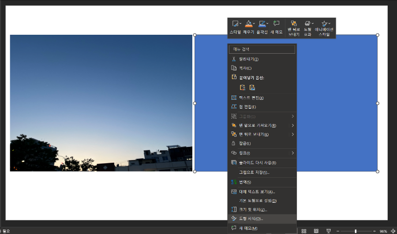
Task: Switch to reading view in status bar
Action: coord(316,231)
